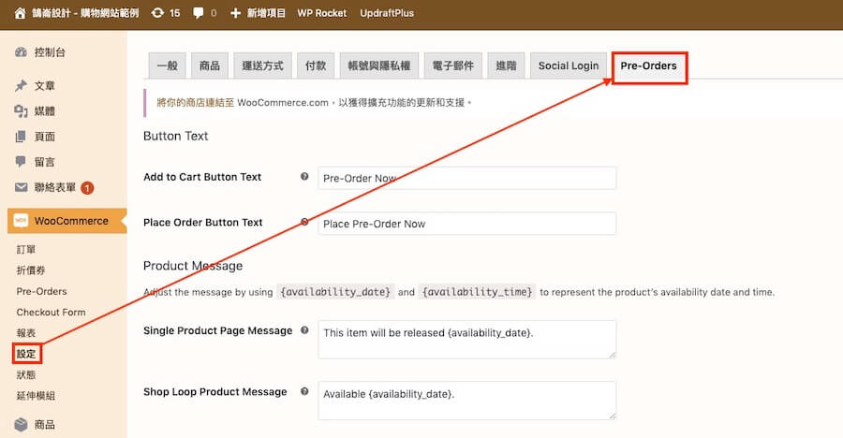The height and width of the screenshot is (438, 843).
Task: Open UpdraftPlus in the admin bar
Action: pos(387,13)
